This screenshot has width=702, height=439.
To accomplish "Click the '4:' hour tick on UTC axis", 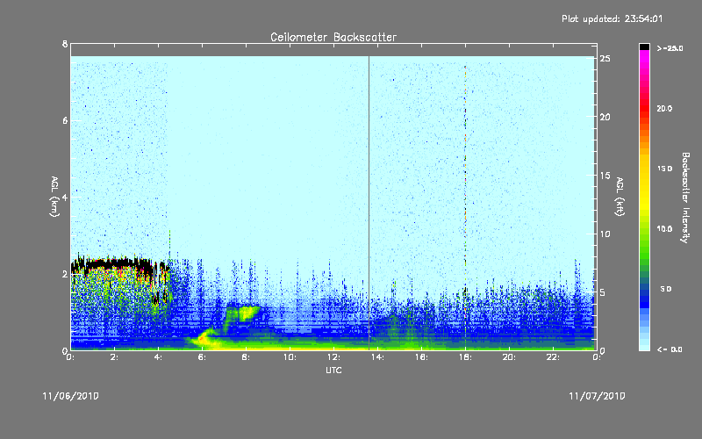I will click(x=158, y=357).
